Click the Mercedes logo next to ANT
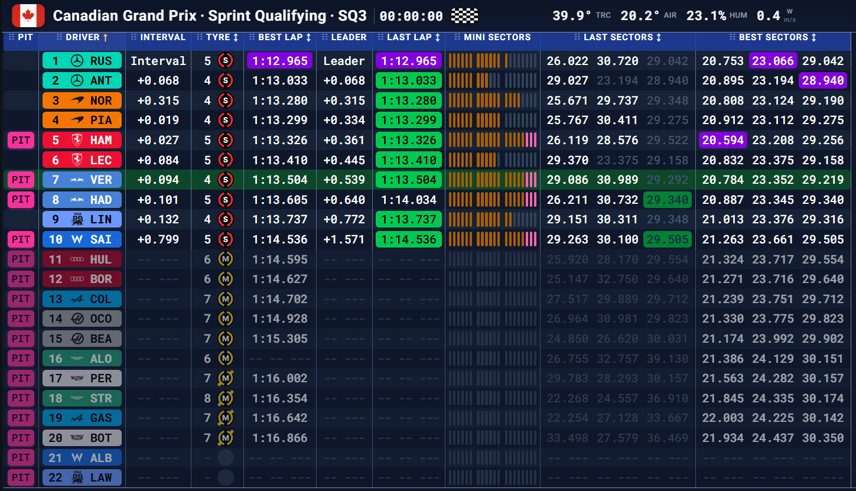The height and width of the screenshot is (491, 856). point(76,81)
